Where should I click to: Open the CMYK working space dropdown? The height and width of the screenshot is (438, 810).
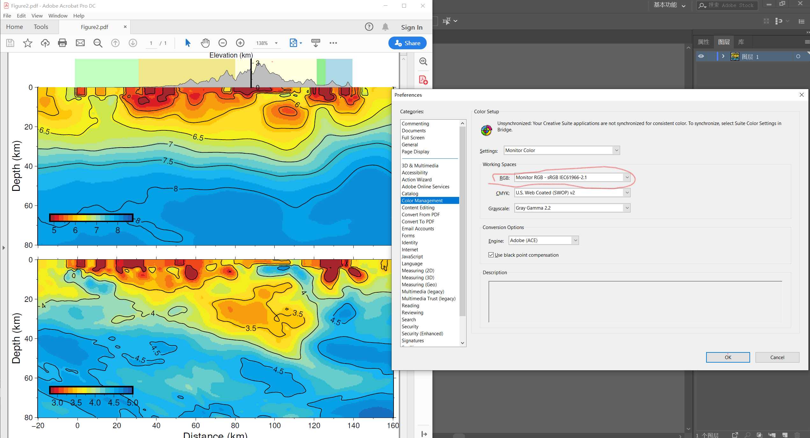pyautogui.click(x=627, y=192)
